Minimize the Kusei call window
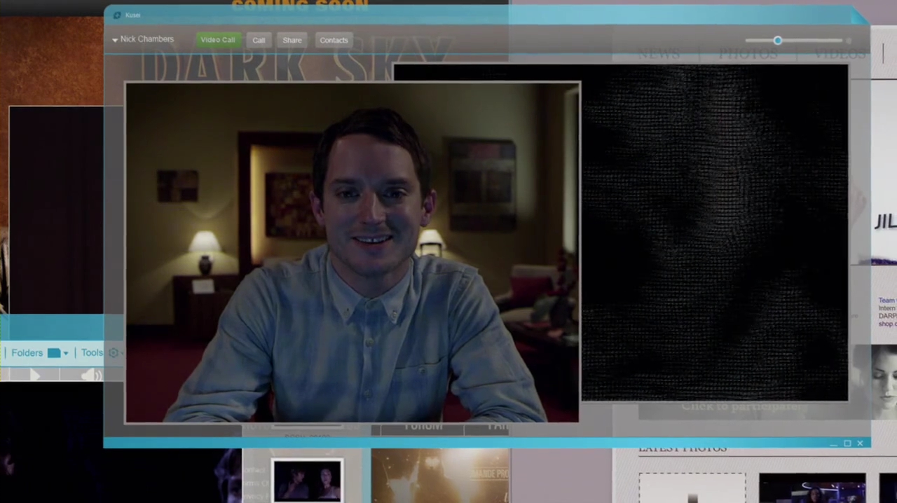Screen dimensions: 897x503 [834, 443]
